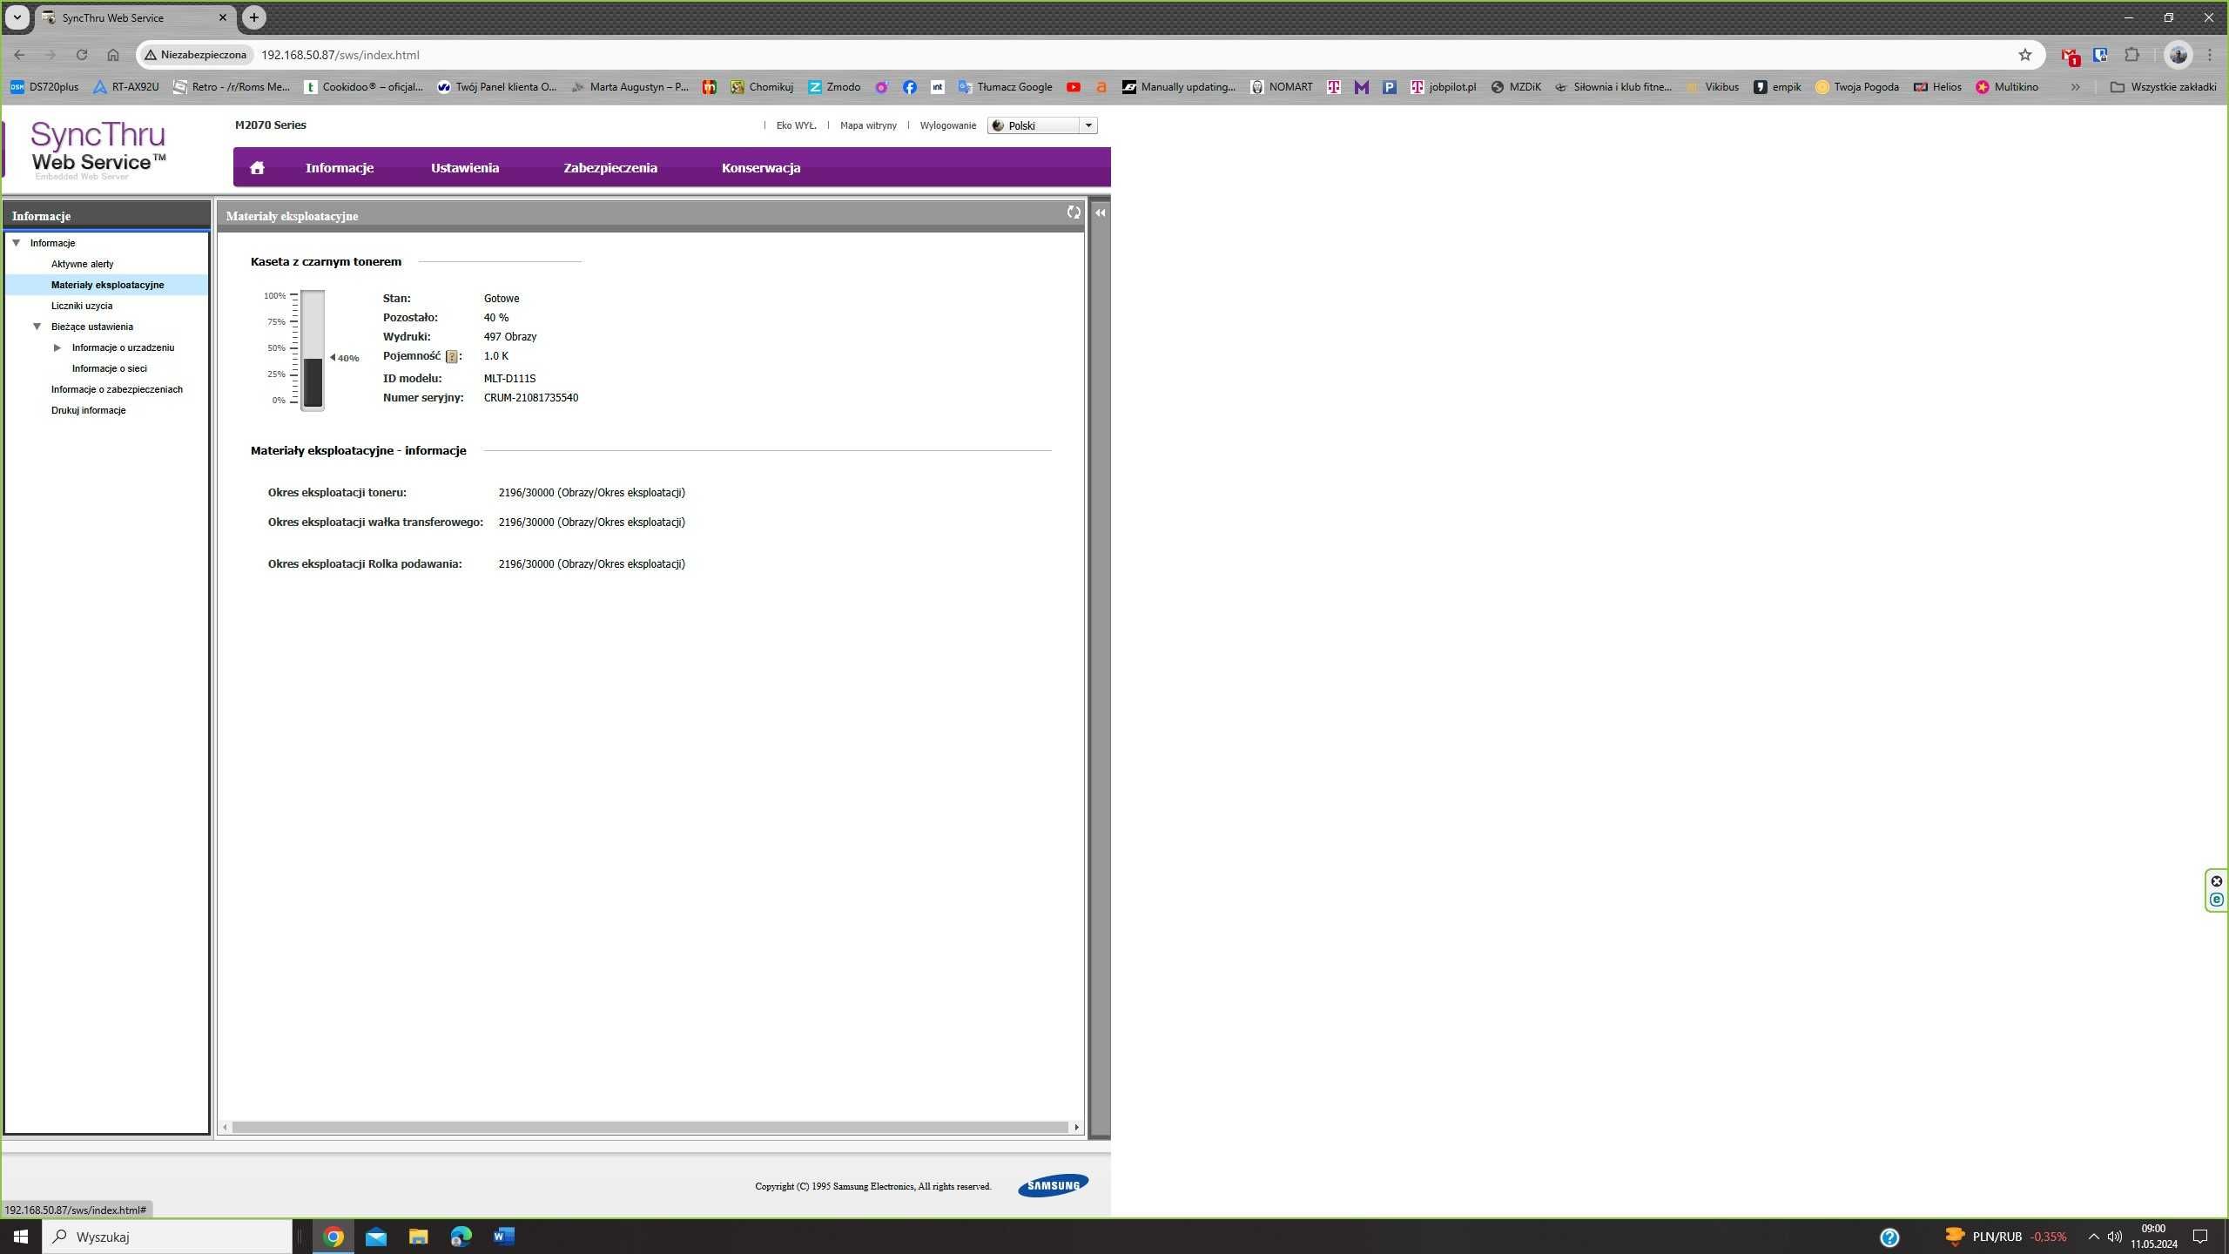
Task: Open File Explorer on the taskbar
Action: [x=419, y=1237]
